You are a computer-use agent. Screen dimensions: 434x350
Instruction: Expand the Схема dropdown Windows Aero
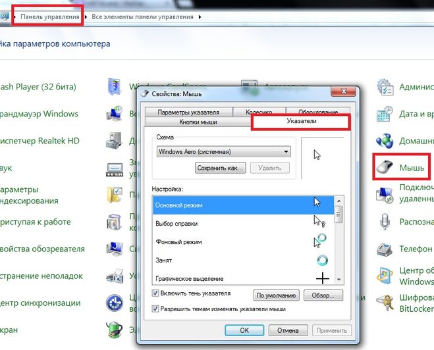point(285,152)
